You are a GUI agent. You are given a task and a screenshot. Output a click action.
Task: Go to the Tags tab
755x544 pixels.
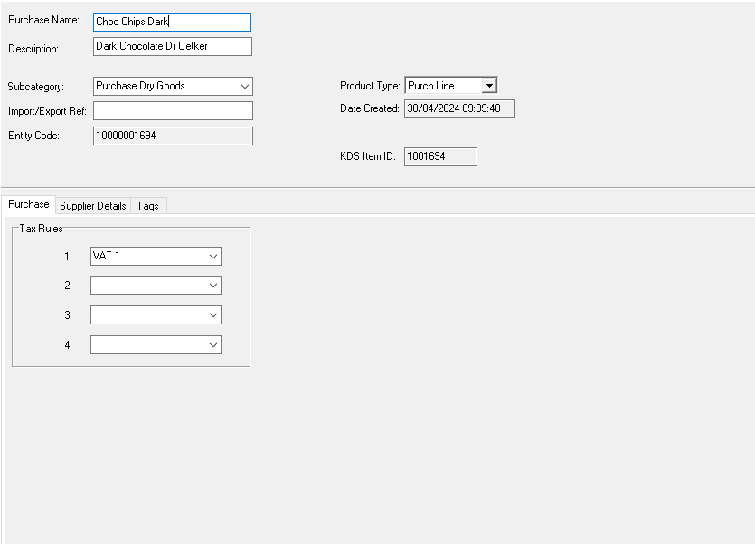[148, 206]
